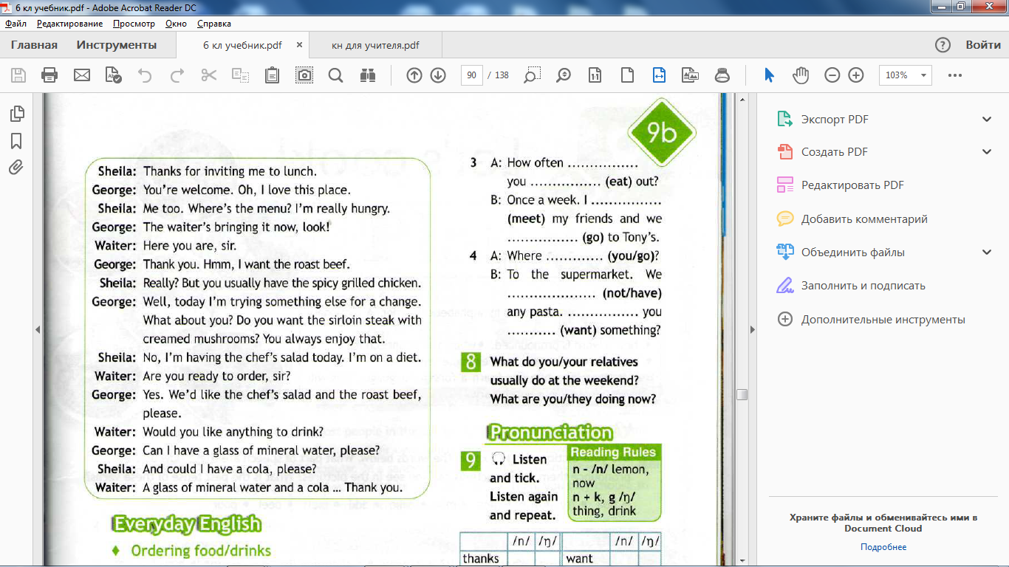Viewport: 1009px width, 567px height.
Task: Go to previous page with up arrow
Action: (414, 75)
